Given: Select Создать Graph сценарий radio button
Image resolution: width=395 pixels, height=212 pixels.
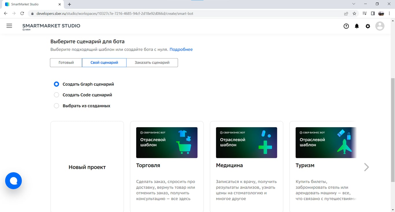Looking at the screenshot, I should pos(56,84).
